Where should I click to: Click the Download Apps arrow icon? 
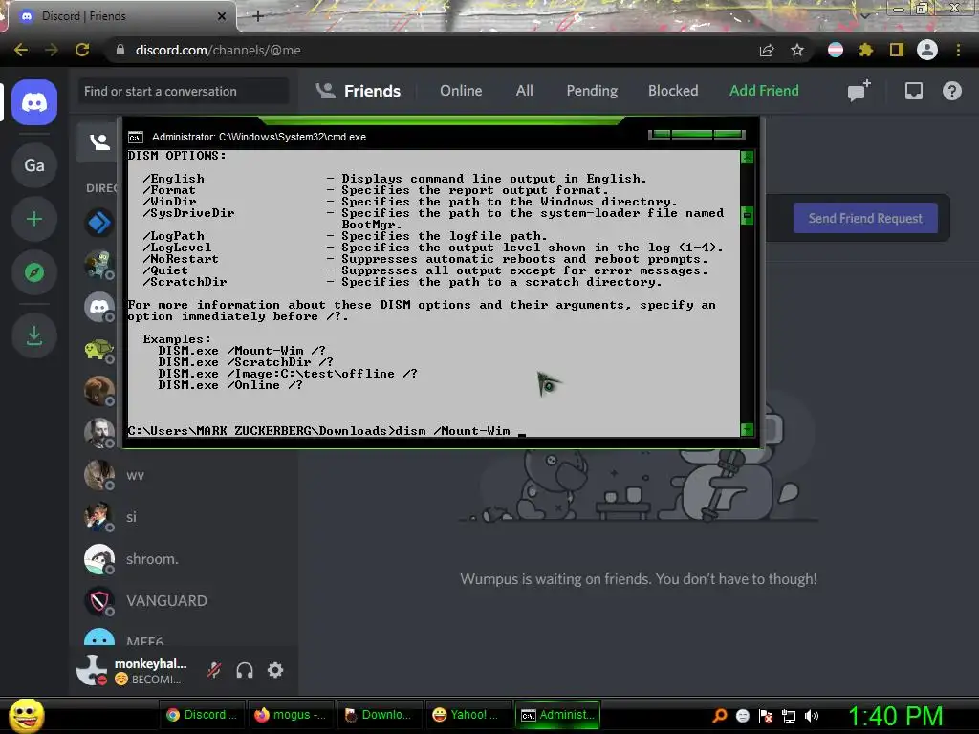click(x=34, y=335)
